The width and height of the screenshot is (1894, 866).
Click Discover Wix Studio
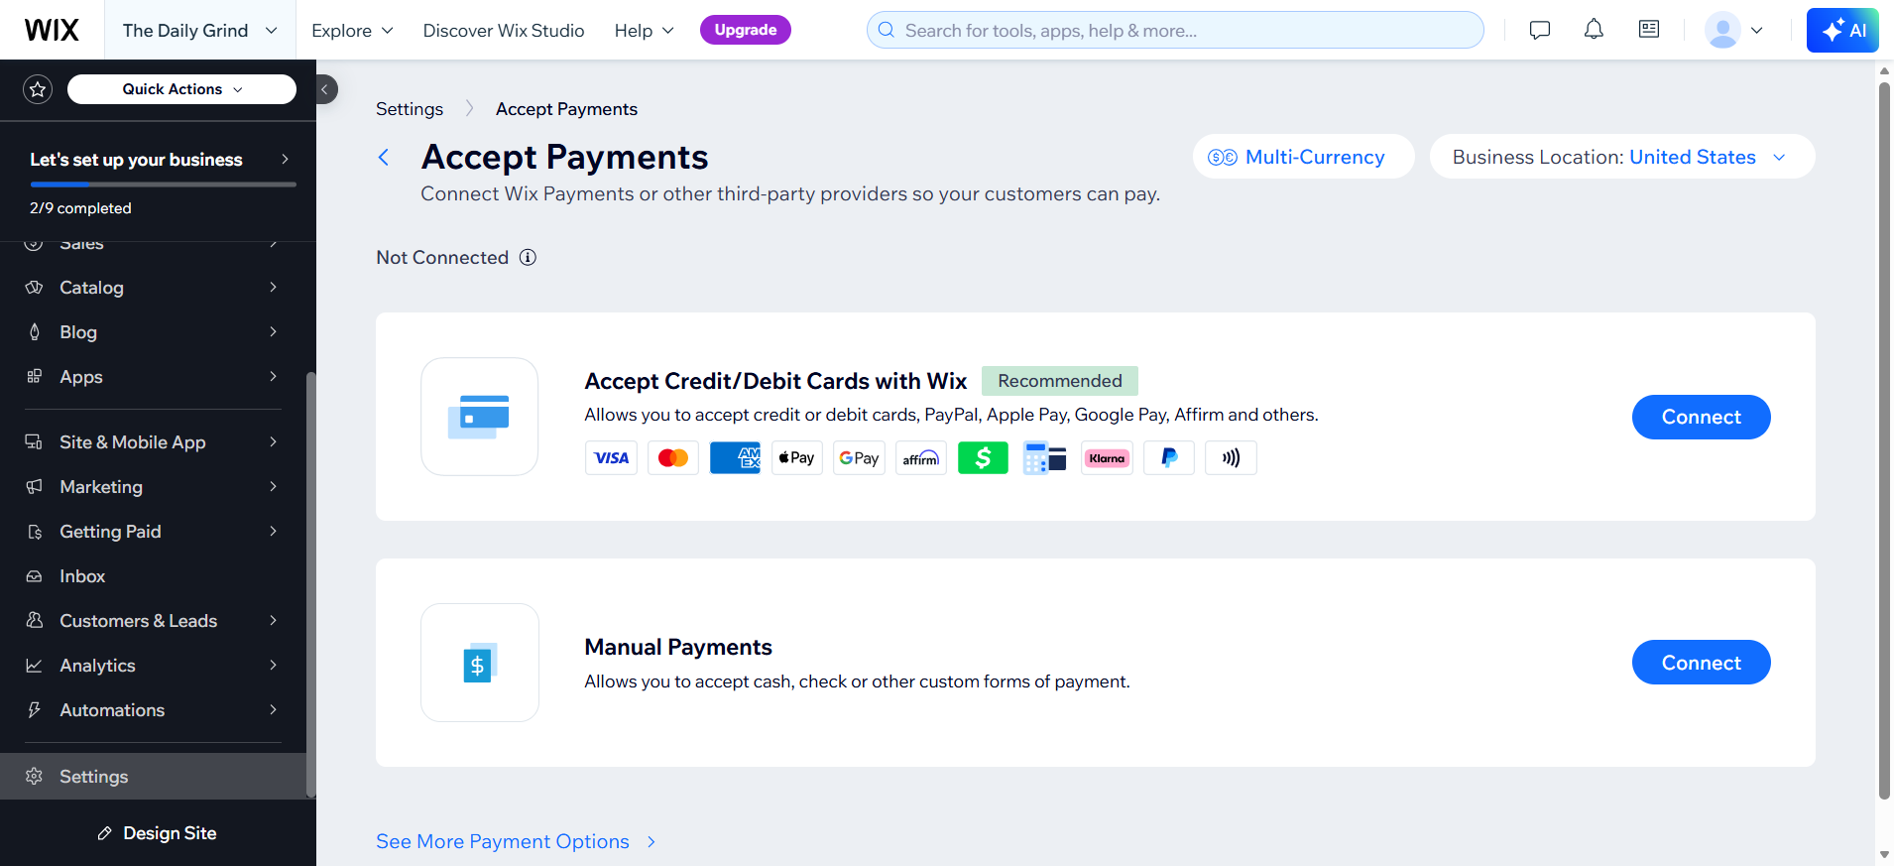pyautogui.click(x=504, y=31)
